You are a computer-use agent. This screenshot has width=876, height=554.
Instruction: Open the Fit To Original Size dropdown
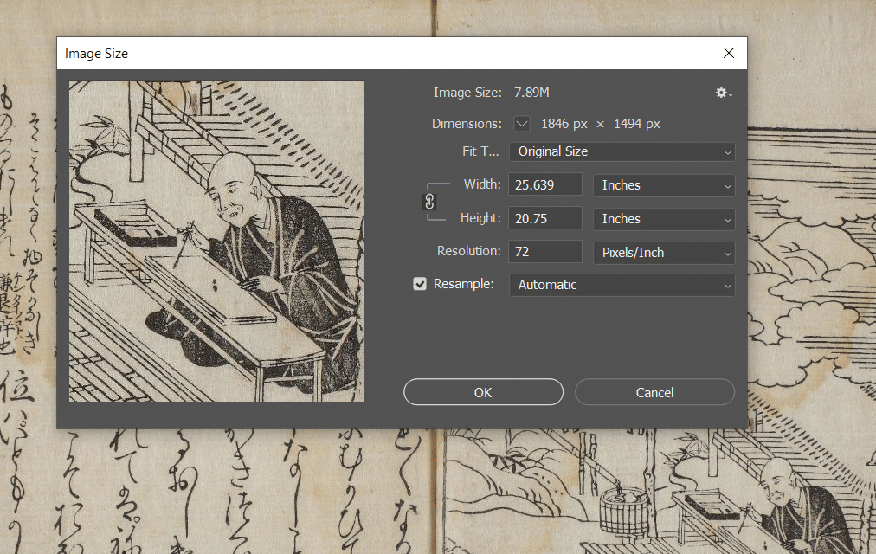pos(622,151)
